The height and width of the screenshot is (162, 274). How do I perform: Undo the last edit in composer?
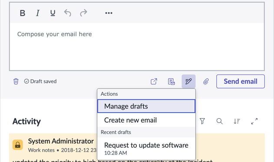click(x=68, y=13)
